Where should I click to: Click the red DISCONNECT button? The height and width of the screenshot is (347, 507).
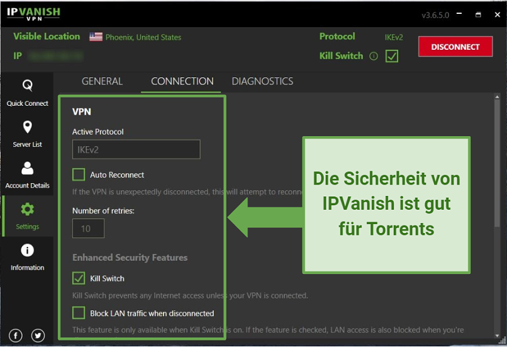pos(455,47)
